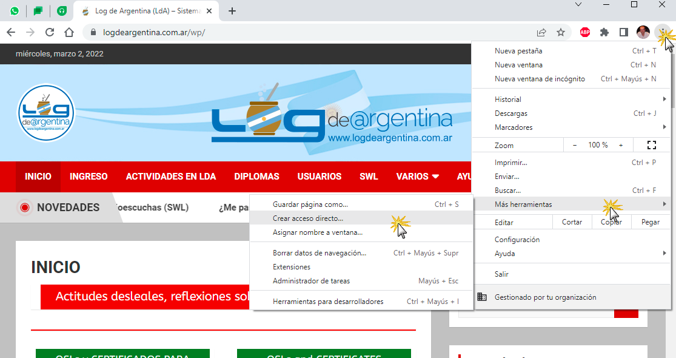Viewport: 676px width, 358px height.
Task: Select Nueva ventana
Action: pyautogui.click(x=572, y=65)
